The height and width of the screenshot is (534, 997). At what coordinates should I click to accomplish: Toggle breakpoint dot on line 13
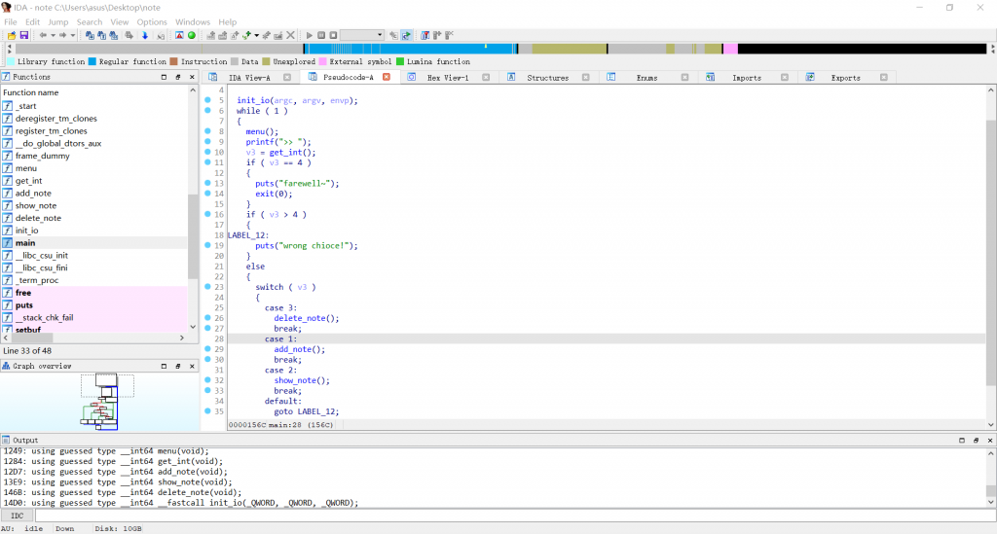tap(208, 183)
